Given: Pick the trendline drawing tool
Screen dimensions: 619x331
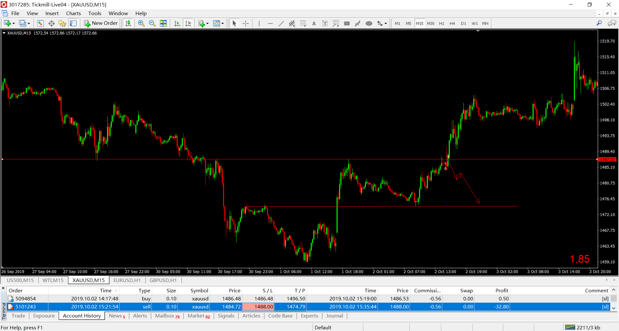Looking at the screenshot, I should [281, 23].
